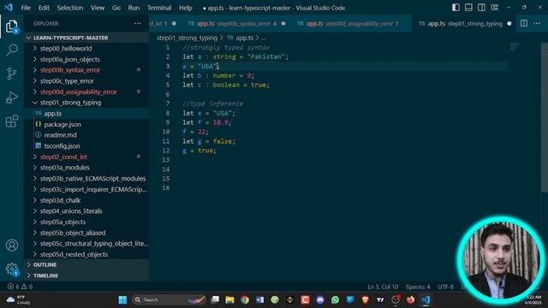Open the Edit menu
548x308 pixels.
44,8
